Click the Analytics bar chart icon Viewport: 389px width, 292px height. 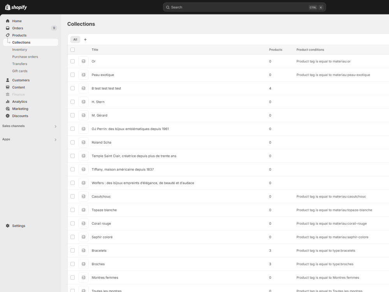pyautogui.click(x=8, y=102)
